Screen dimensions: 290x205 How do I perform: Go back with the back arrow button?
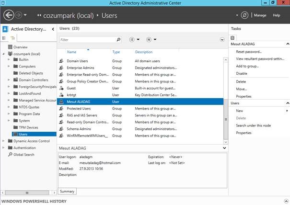coord(9,15)
